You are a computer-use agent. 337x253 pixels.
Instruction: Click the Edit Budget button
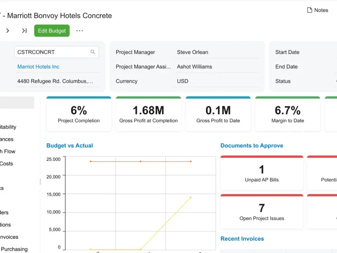(x=52, y=30)
